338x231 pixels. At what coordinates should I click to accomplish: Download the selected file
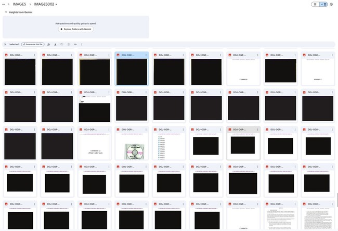tap(55, 44)
